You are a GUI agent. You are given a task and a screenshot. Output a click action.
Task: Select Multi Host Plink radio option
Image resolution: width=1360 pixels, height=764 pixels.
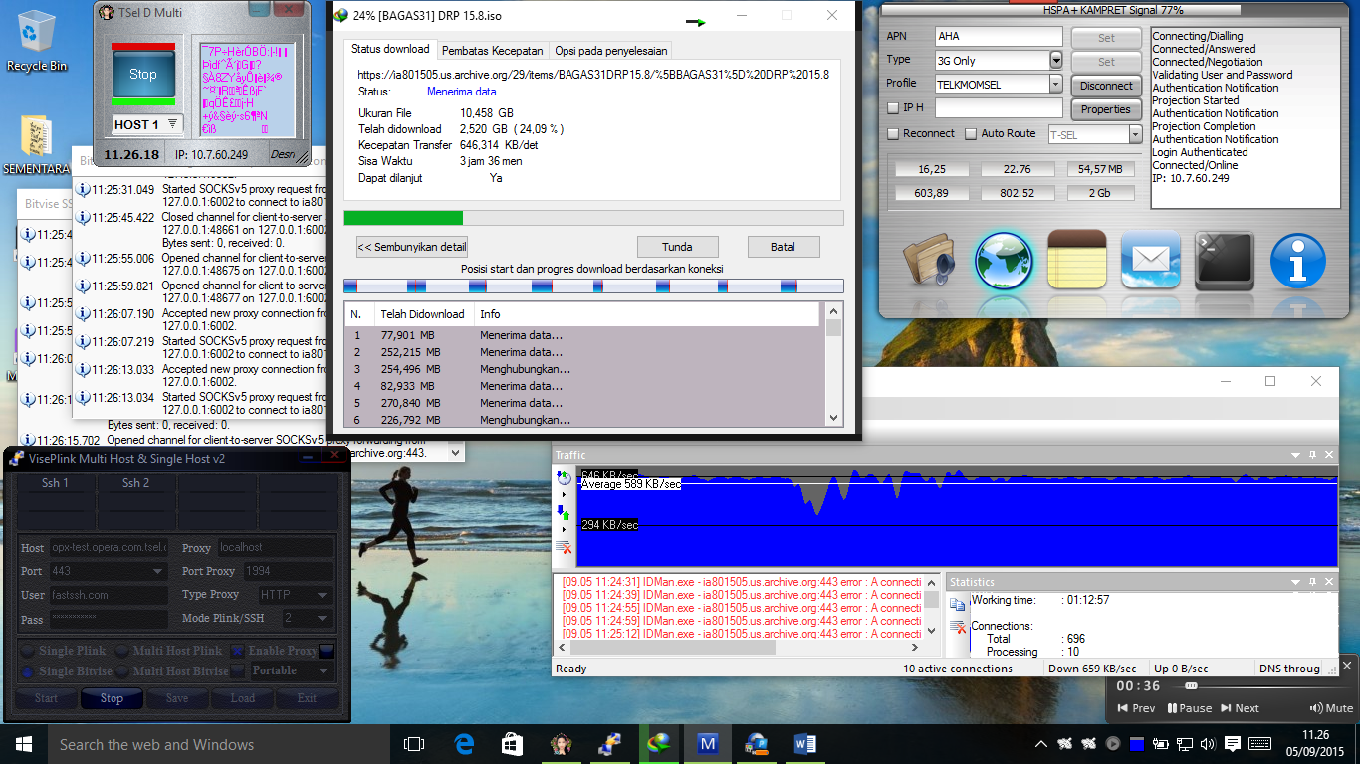coord(122,651)
